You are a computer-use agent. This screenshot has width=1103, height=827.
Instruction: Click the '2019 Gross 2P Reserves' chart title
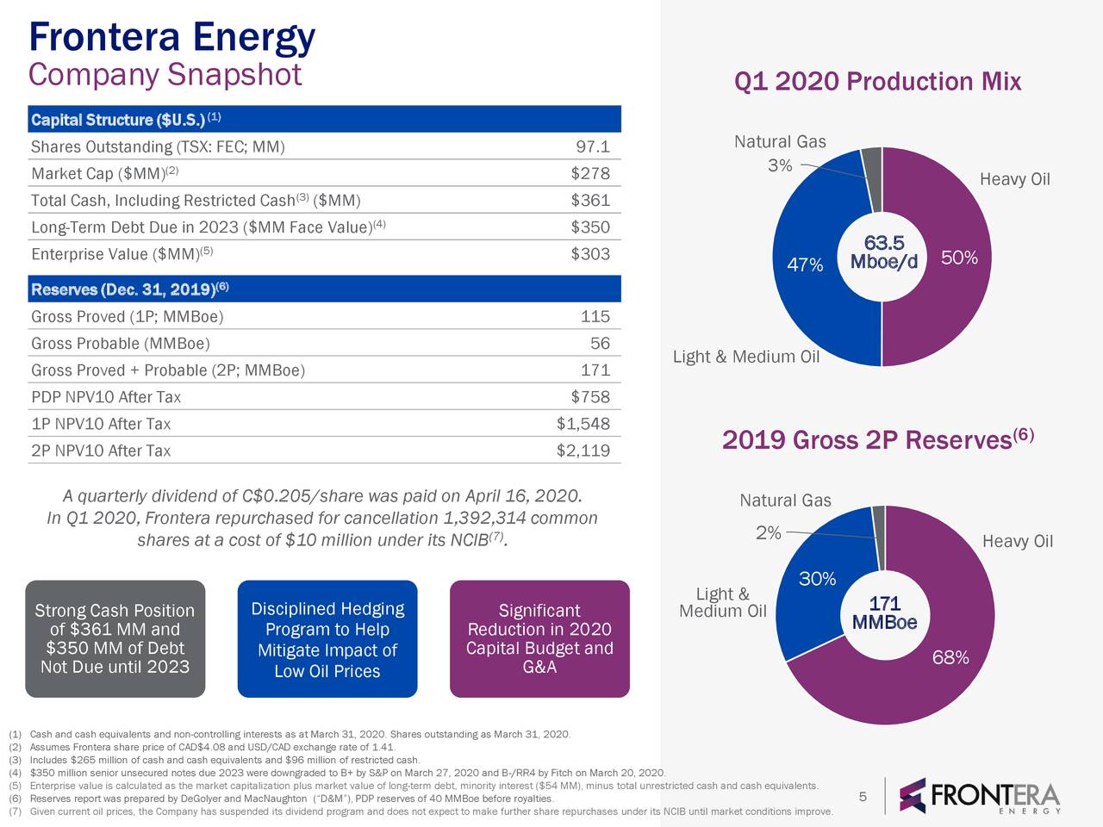click(877, 439)
